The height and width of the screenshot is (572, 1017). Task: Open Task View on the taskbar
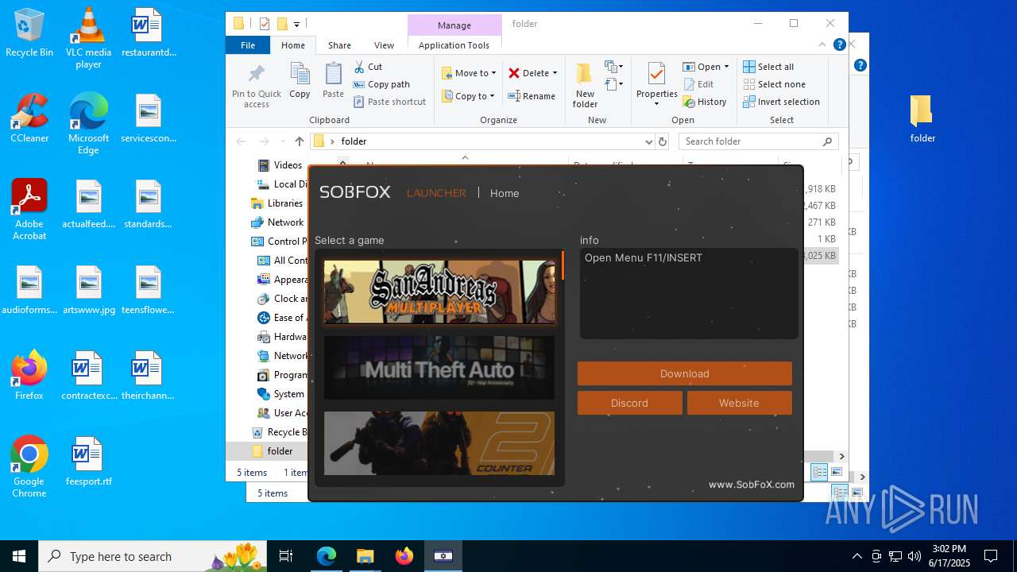click(286, 556)
